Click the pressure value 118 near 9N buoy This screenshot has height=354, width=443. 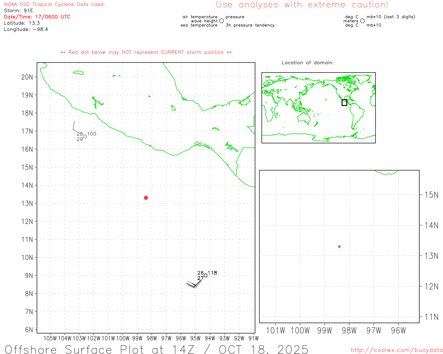pos(213,273)
